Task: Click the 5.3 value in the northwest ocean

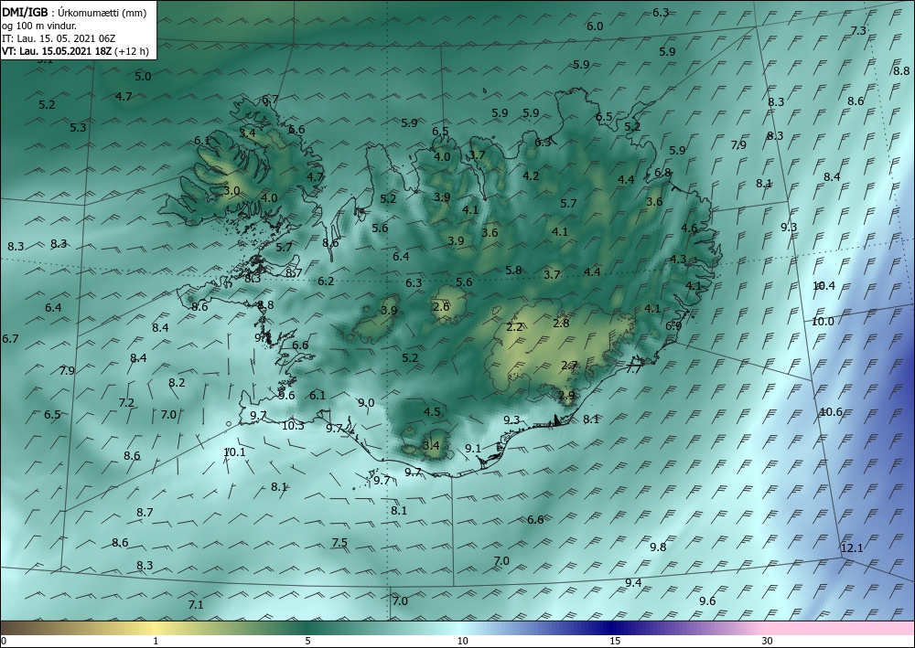Action: pos(78,128)
